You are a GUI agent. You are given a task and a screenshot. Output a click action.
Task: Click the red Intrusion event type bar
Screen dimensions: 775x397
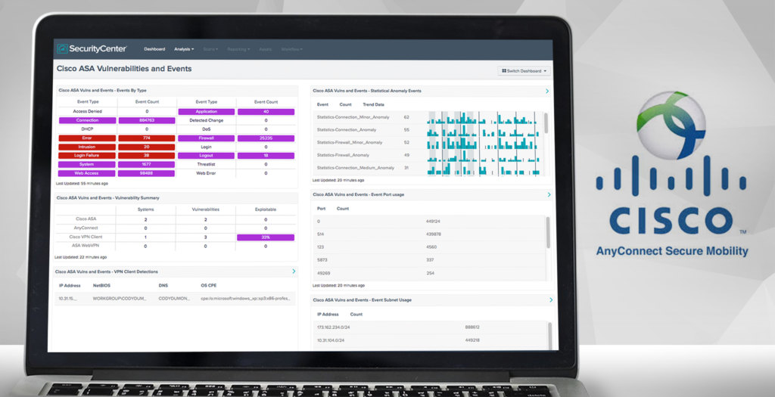88,147
